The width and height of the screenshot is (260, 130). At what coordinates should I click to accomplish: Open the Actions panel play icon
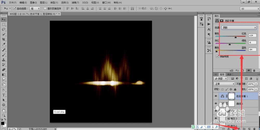click(209, 24)
